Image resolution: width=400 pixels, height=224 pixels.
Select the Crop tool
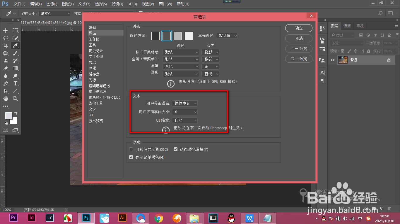point(5,45)
